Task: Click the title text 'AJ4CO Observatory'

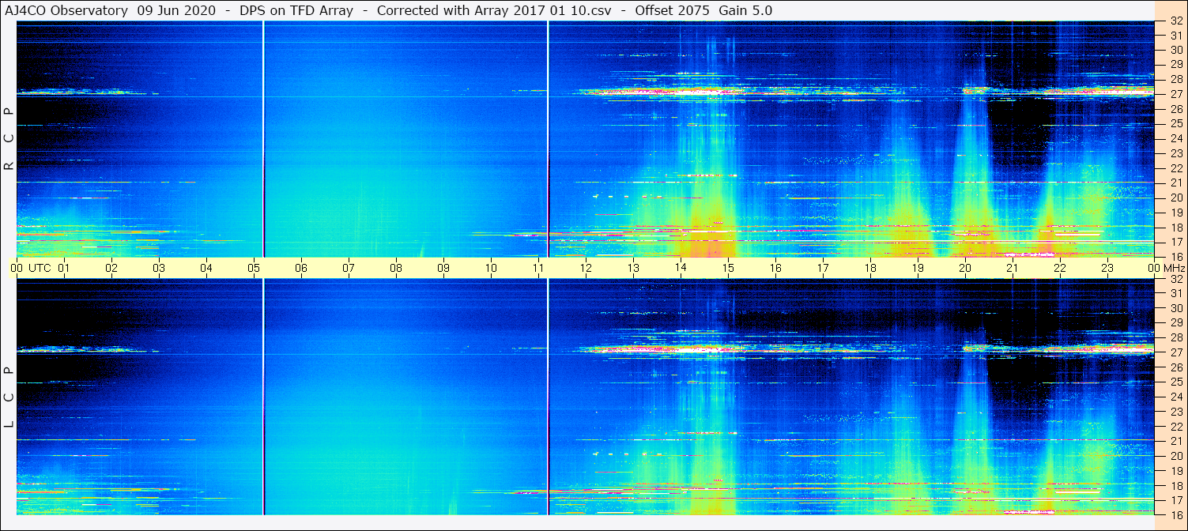Action: click(x=66, y=11)
